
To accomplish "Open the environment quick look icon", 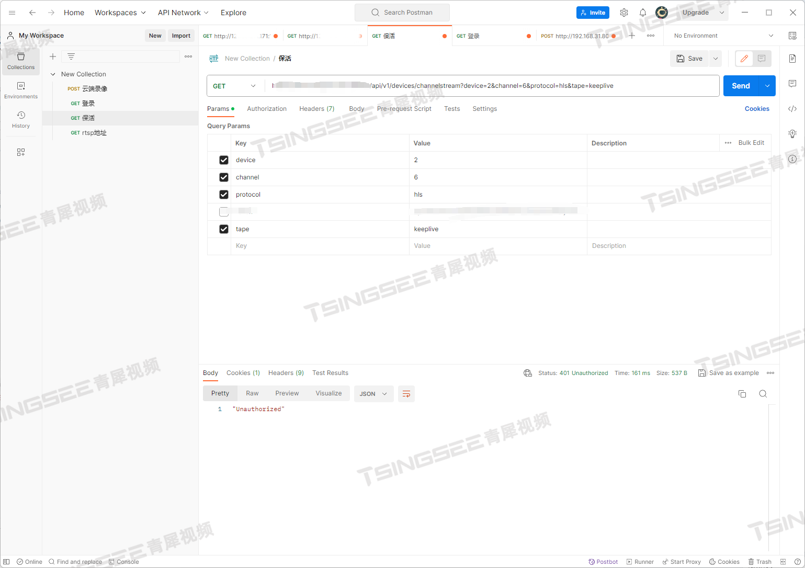I will click(792, 36).
